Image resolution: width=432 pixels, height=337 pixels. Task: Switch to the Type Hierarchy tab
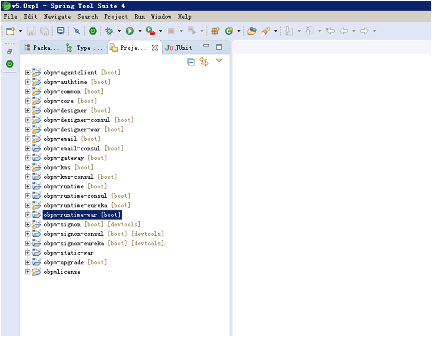[85, 48]
